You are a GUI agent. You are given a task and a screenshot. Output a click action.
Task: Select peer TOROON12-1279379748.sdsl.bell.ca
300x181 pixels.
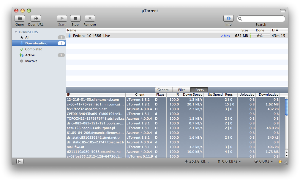[x=95, y=118]
